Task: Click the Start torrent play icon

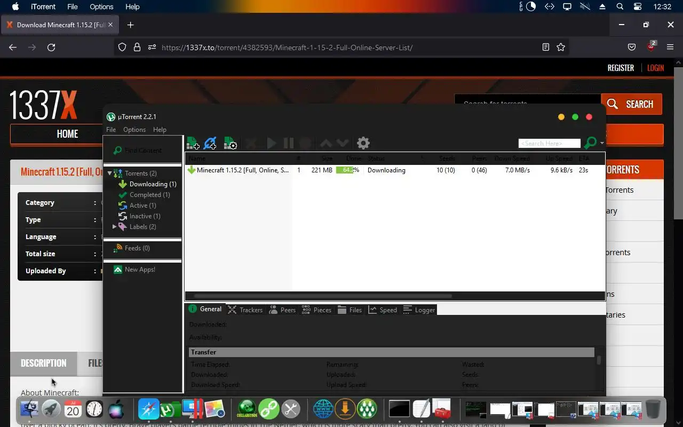Action: point(272,143)
